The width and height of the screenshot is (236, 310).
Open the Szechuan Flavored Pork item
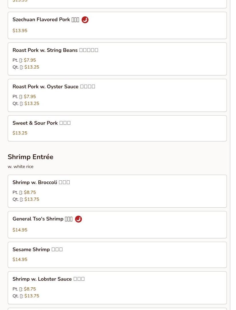tap(117, 25)
